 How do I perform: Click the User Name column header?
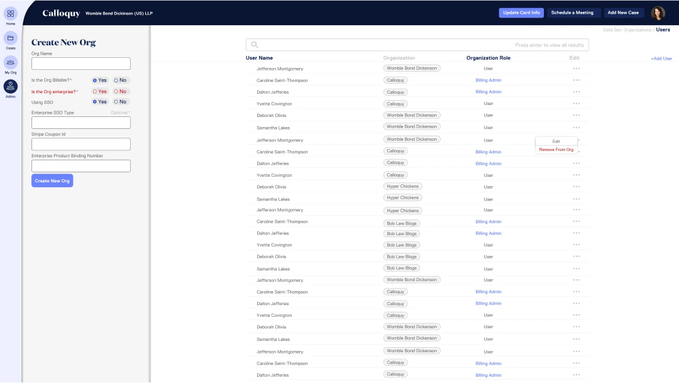pyautogui.click(x=260, y=58)
